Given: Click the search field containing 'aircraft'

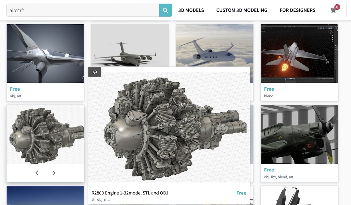Looking at the screenshot, I should [83, 10].
